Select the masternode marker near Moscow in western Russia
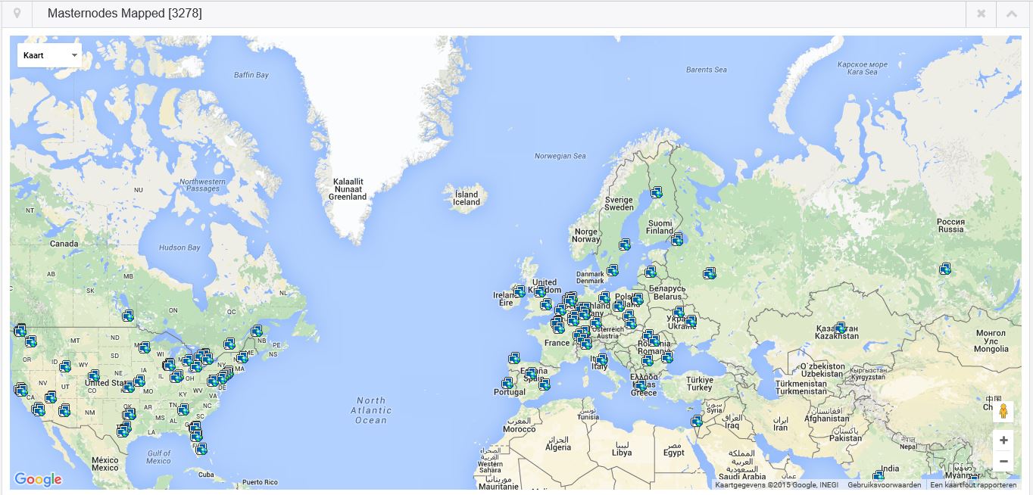 click(709, 273)
